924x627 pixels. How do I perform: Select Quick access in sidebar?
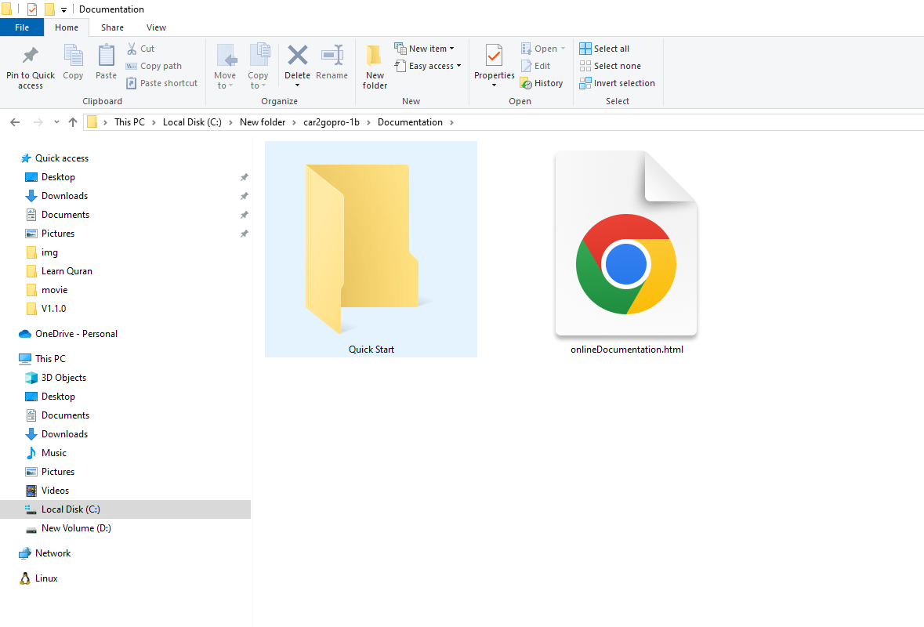[x=55, y=158]
